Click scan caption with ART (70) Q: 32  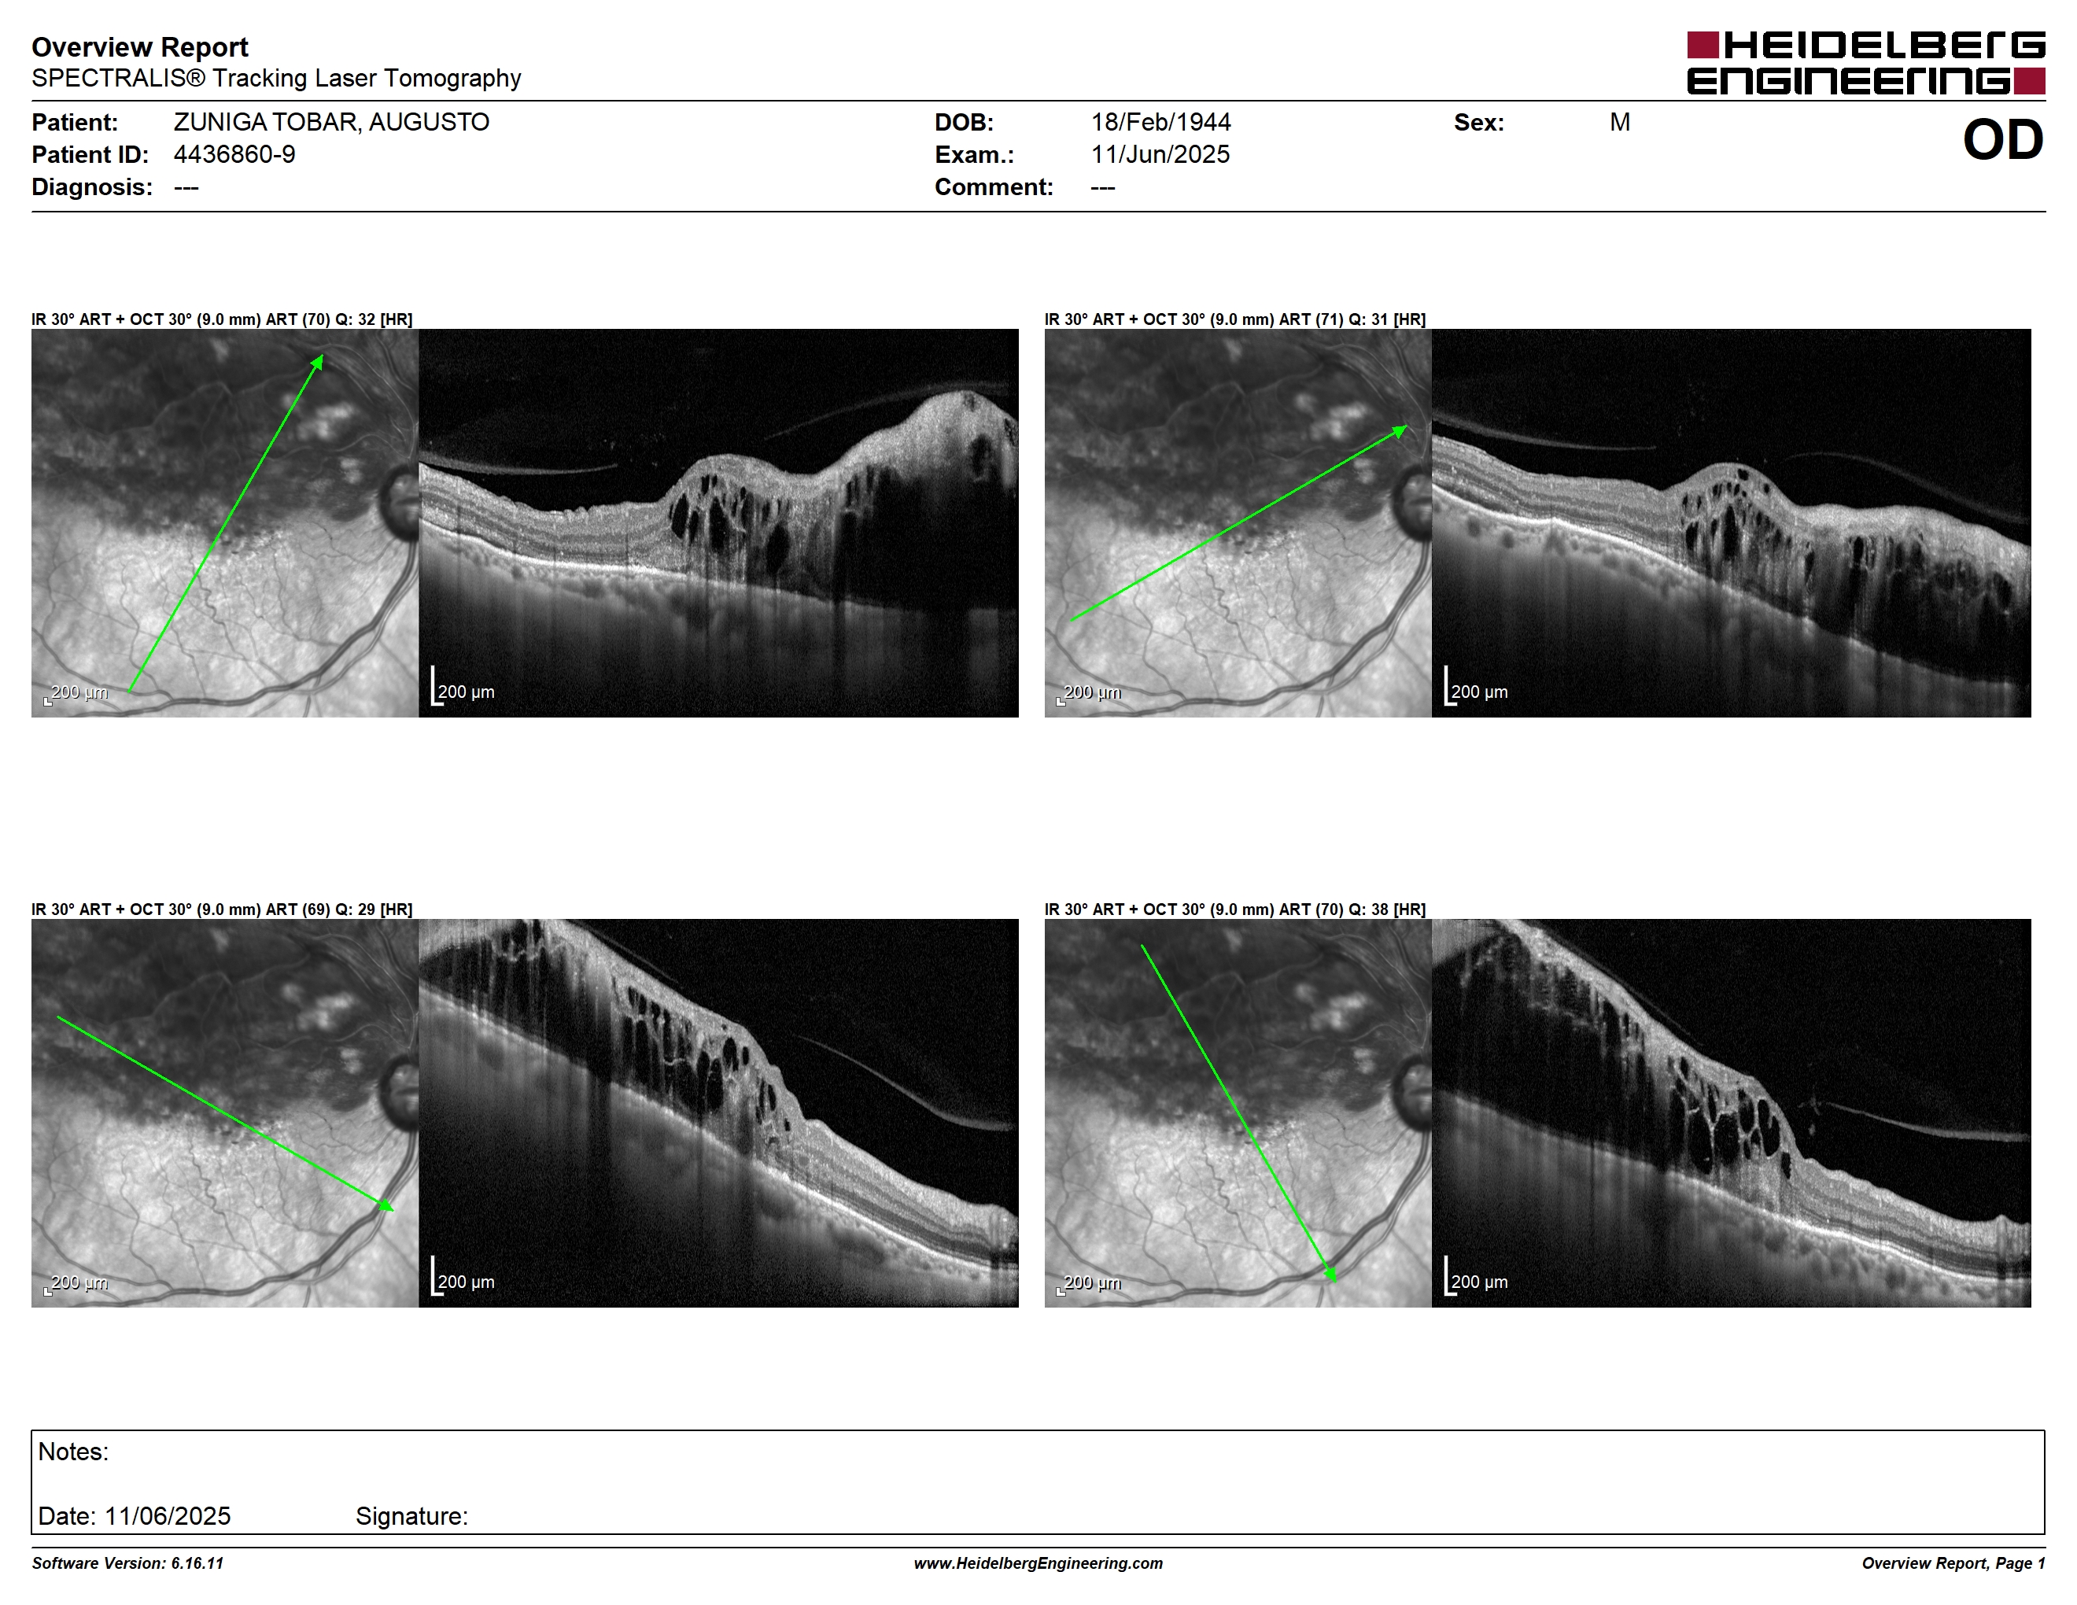[x=222, y=319]
